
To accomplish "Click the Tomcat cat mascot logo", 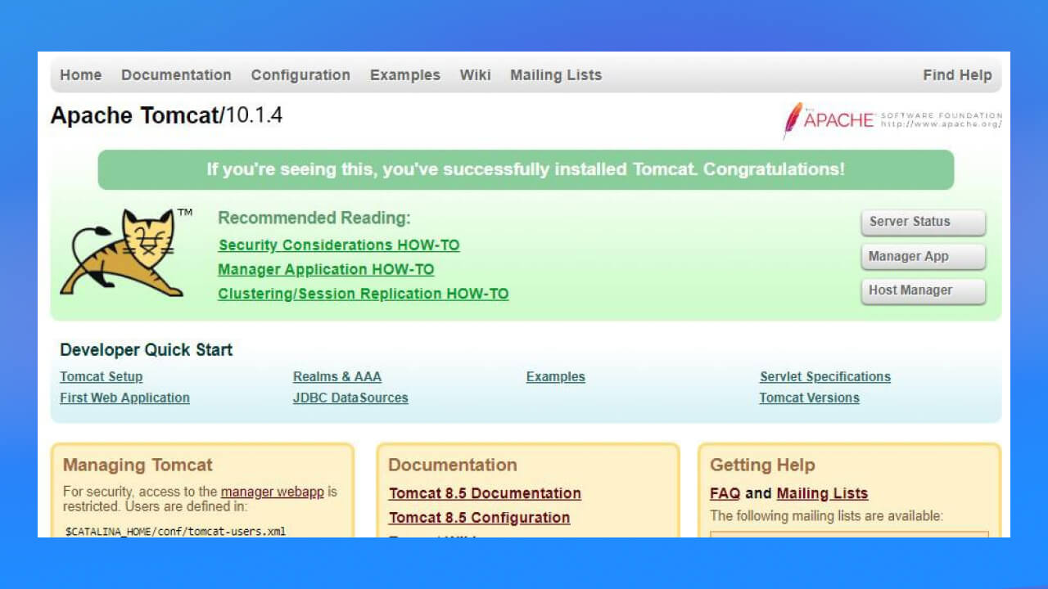I will click(125, 252).
